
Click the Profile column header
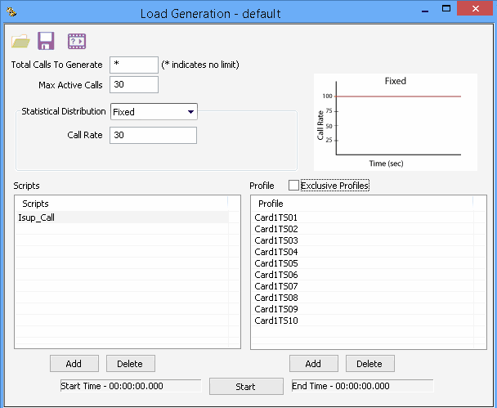click(x=362, y=204)
